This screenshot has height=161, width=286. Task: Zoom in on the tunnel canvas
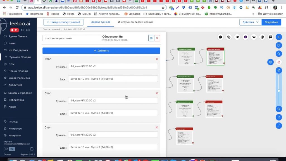click(x=279, y=70)
